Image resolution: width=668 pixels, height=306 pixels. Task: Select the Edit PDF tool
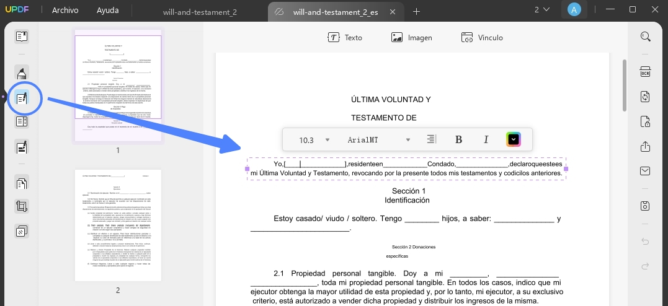tap(22, 98)
